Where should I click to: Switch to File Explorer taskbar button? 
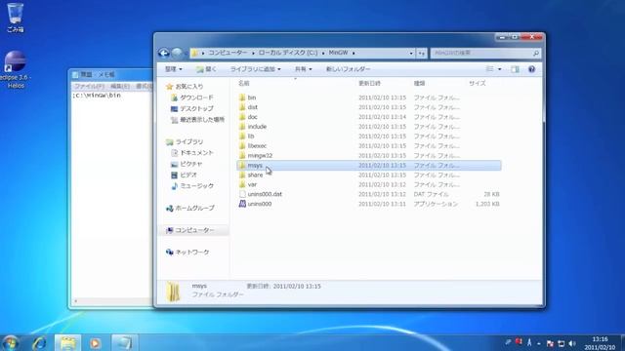[x=67, y=343]
